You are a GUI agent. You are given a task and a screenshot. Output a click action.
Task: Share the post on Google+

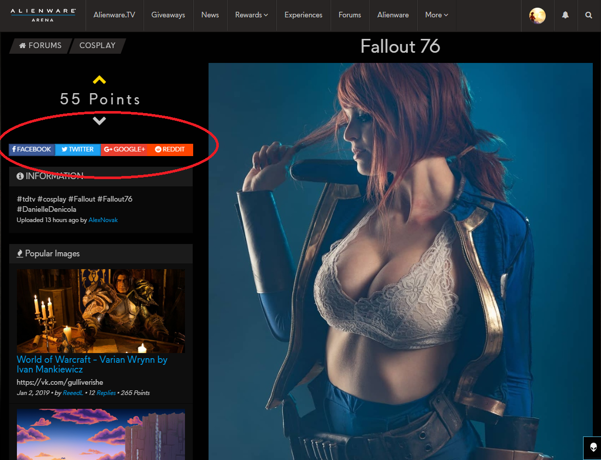click(x=124, y=149)
